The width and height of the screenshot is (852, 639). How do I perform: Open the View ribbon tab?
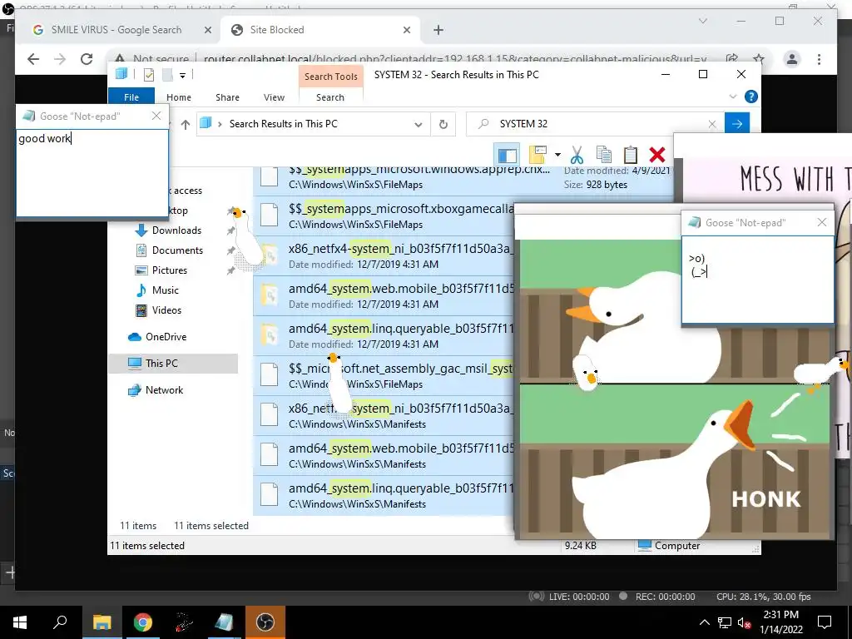coord(274,97)
